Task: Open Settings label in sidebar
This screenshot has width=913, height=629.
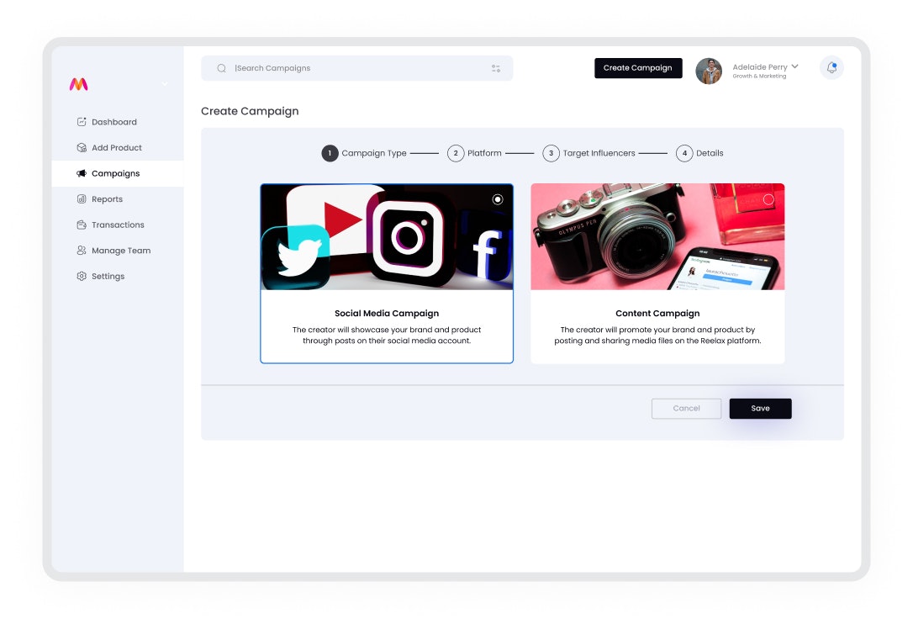Action: tap(108, 276)
